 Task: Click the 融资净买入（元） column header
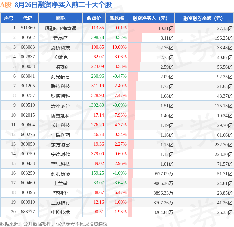point(151,18)
